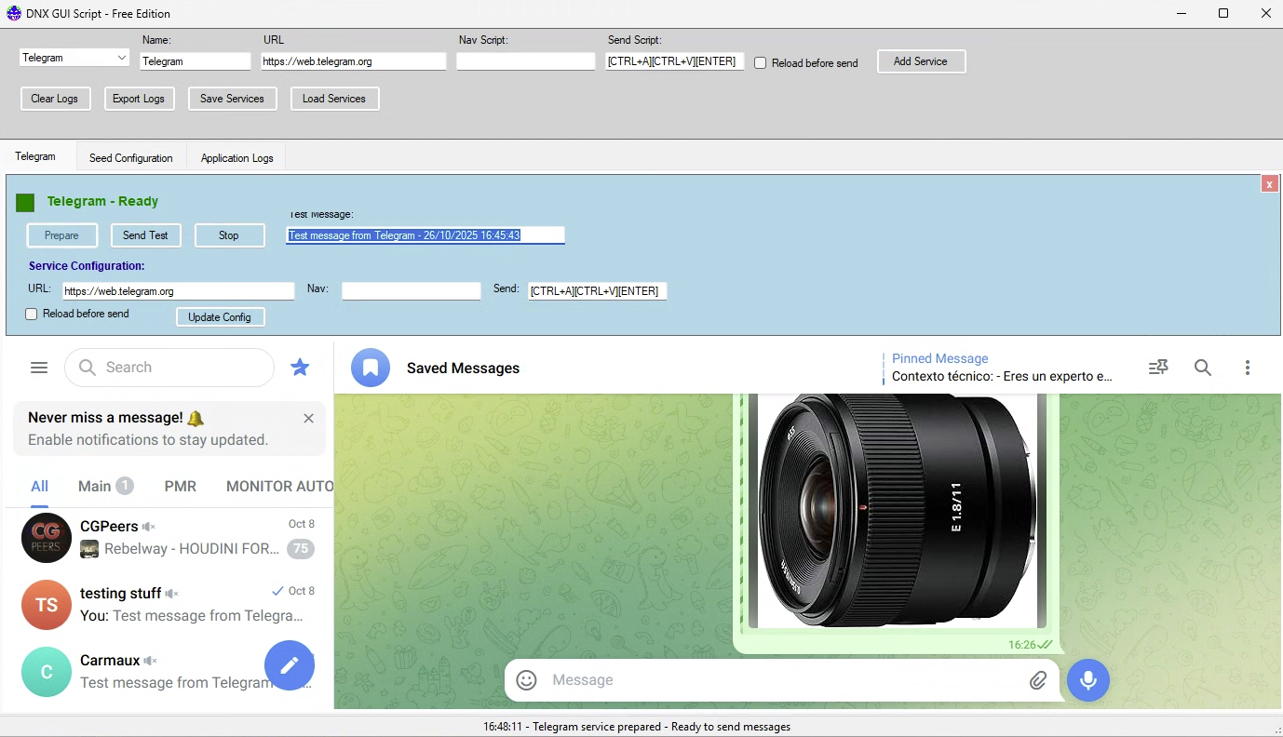Click the Stop button
Image resolution: width=1283 pixels, height=737 pixels.
point(229,235)
